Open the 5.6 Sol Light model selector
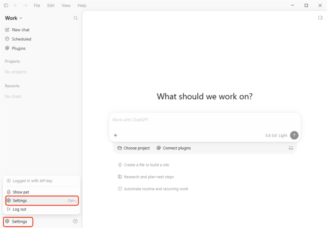 point(276,135)
